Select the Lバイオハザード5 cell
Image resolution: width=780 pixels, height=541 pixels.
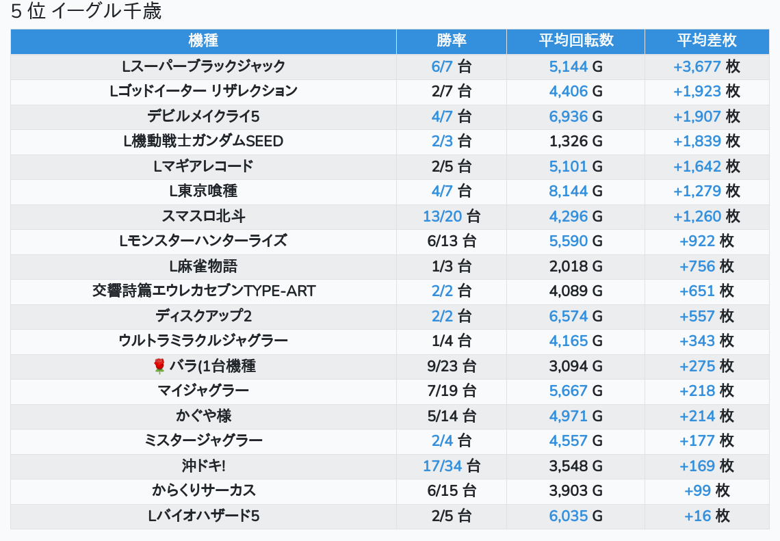coord(203,516)
